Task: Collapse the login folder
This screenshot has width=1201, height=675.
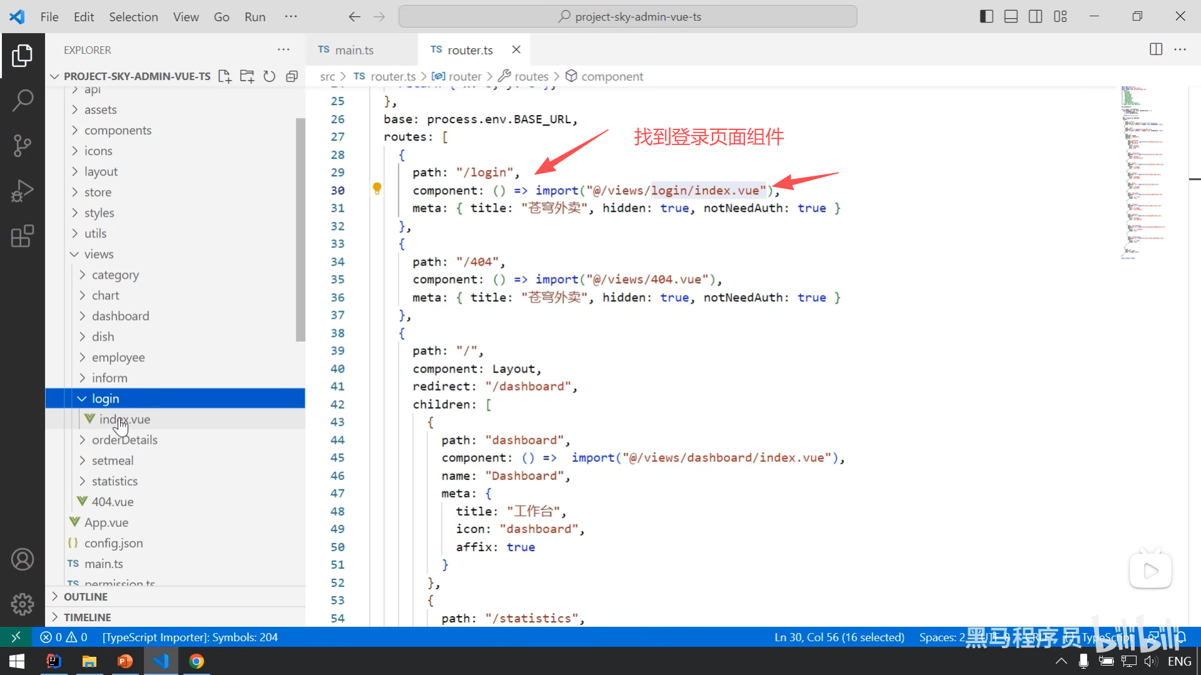Action: click(x=82, y=399)
